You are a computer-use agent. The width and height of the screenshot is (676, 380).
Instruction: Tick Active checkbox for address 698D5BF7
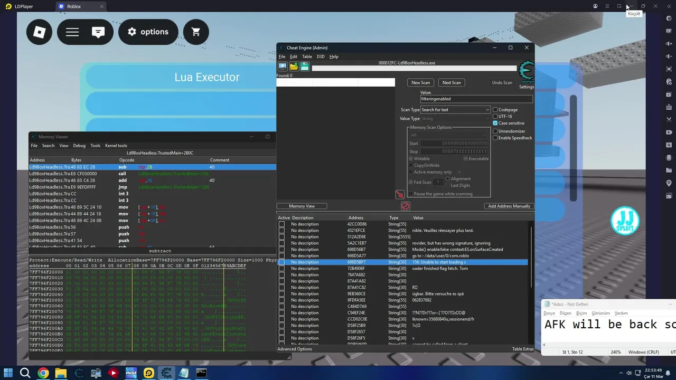tap(281, 262)
